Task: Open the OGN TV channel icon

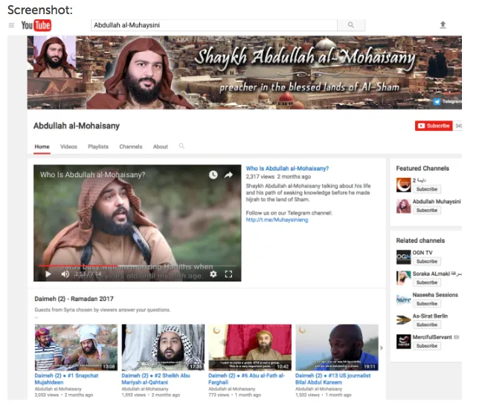Action: 403,257
